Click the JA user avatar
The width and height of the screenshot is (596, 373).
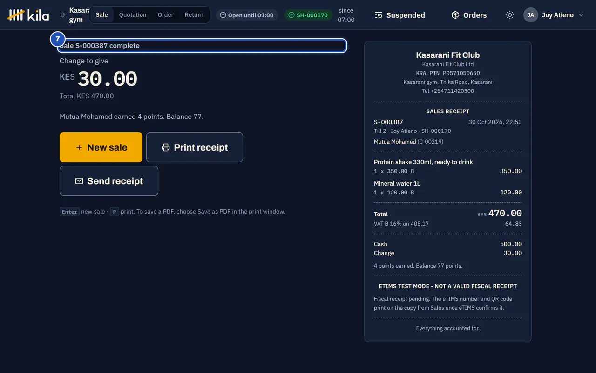point(531,15)
